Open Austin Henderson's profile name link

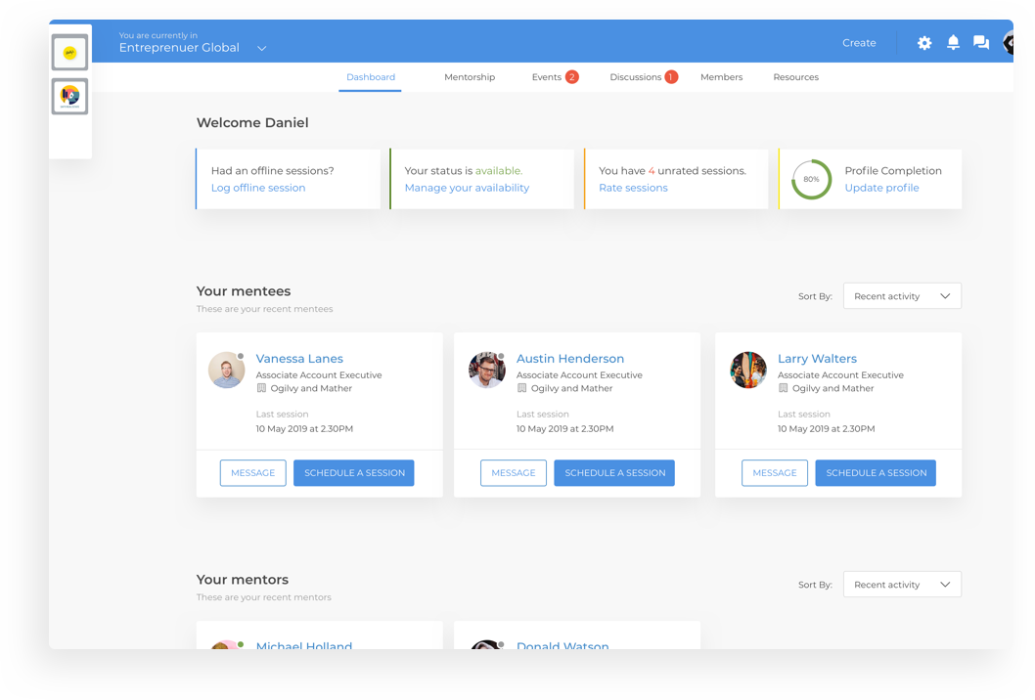pyautogui.click(x=570, y=359)
